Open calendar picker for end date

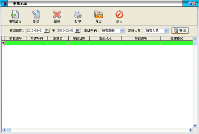tap(77, 31)
